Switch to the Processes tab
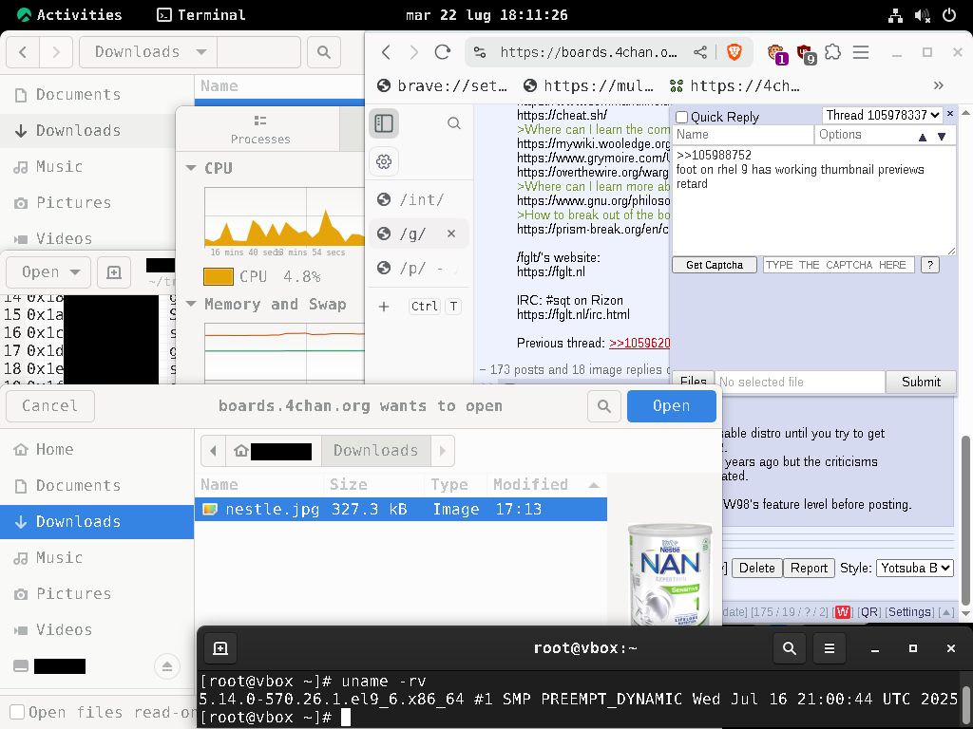Viewport: 973px width, 729px height. pyautogui.click(x=260, y=129)
